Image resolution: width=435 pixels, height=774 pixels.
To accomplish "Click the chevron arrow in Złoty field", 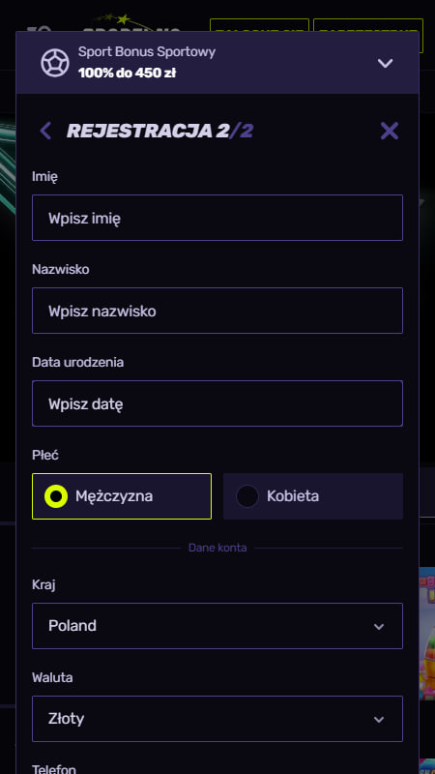I will 379,719.
